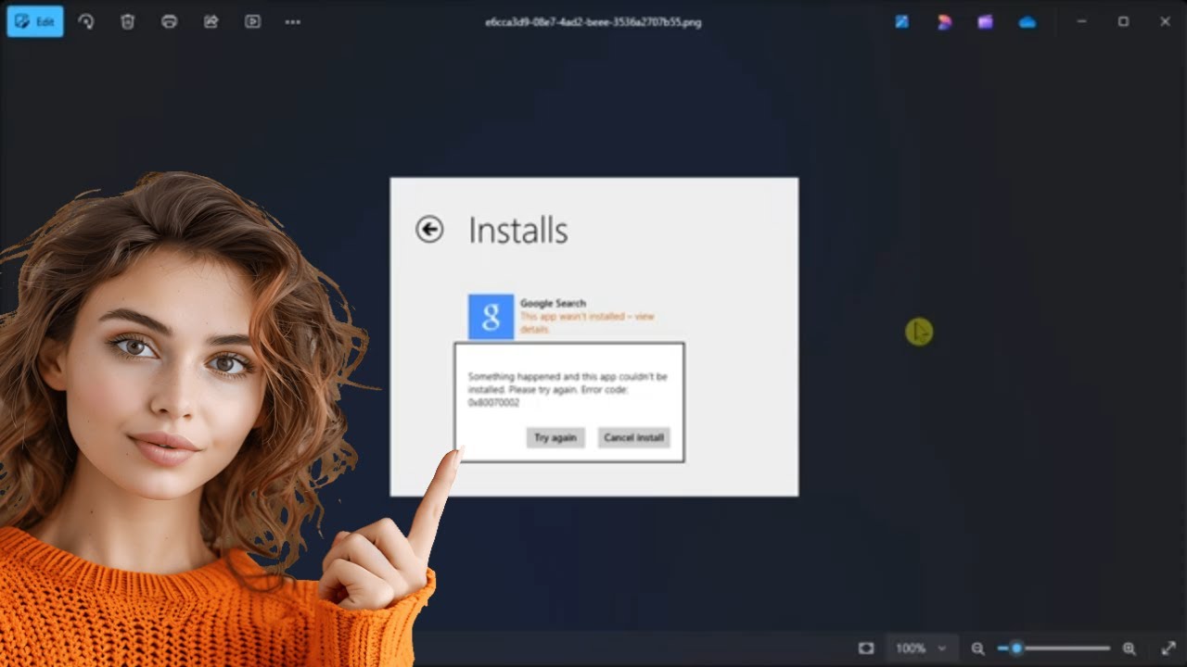This screenshot has width=1187, height=667.
Task: Open the OneDrive cloud icon
Action: coord(1027,21)
